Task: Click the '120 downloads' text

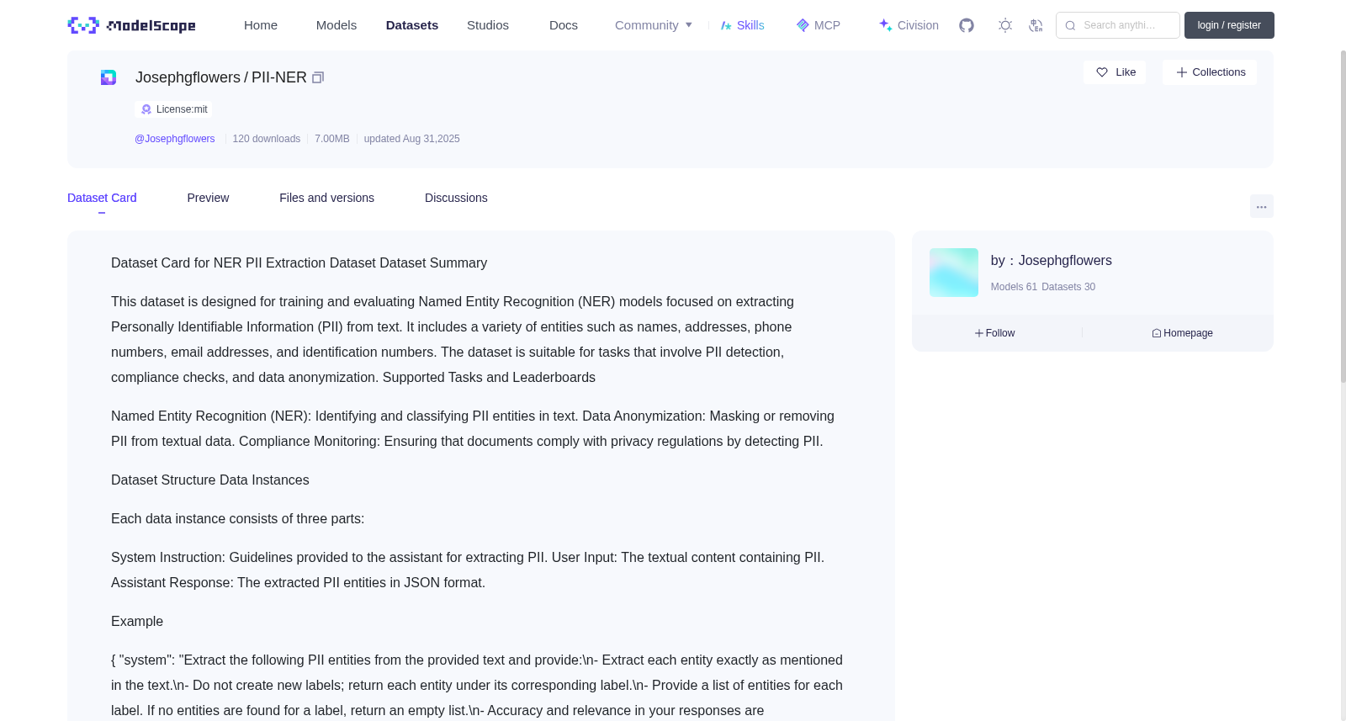Action: click(x=266, y=139)
